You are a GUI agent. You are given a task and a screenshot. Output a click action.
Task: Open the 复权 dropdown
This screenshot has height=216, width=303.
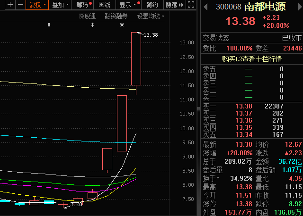point(37,5)
